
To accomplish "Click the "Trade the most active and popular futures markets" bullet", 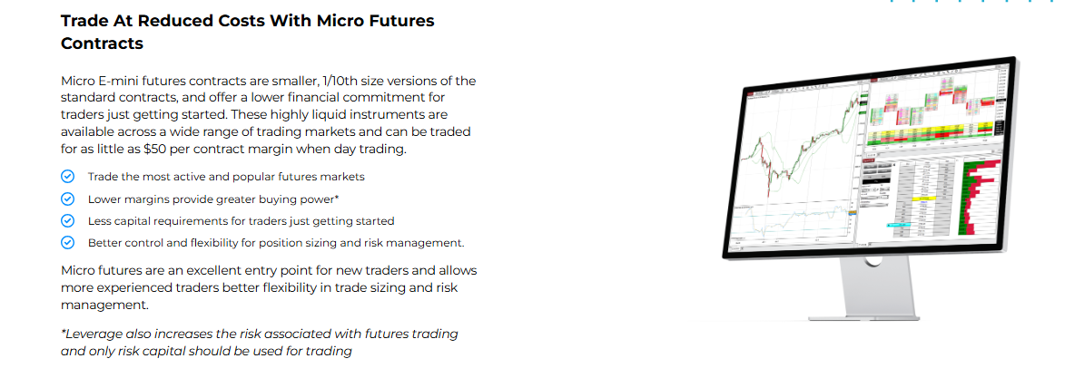I will click(x=226, y=176).
